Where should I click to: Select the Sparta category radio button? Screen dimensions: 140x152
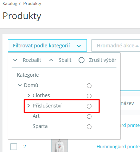point(89,127)
